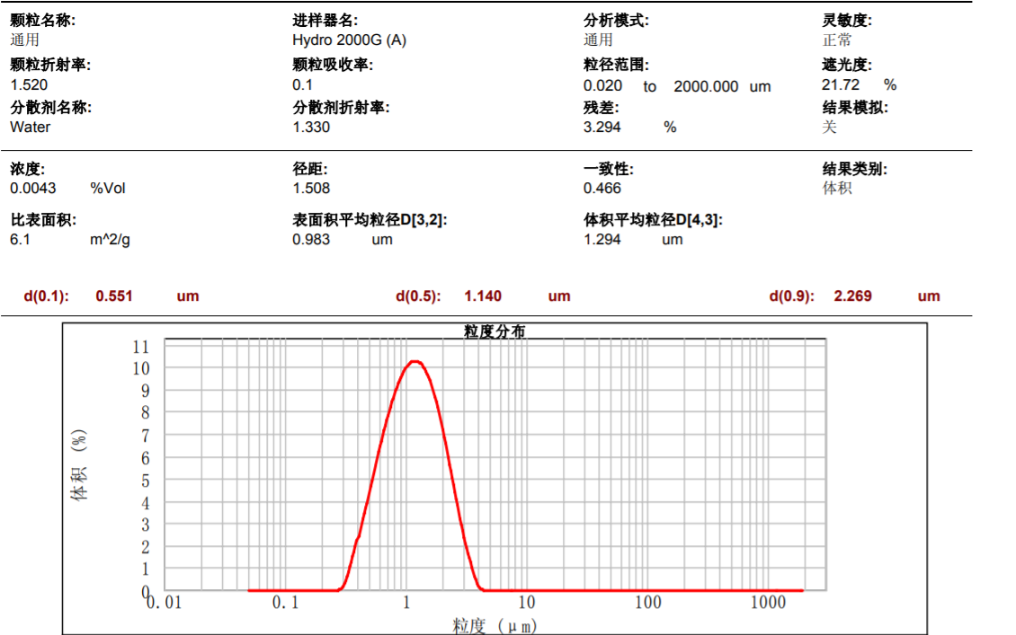Click the span value 1.508
Image resolution: width=1016 pixels, height=635 pixels.
click(x=311, y=188)
